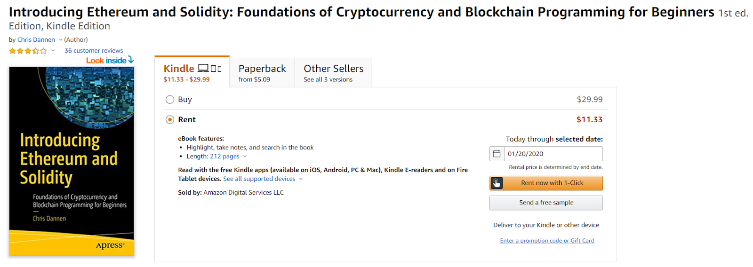Click the Kindle device icons in tab

tap(210, 69)
